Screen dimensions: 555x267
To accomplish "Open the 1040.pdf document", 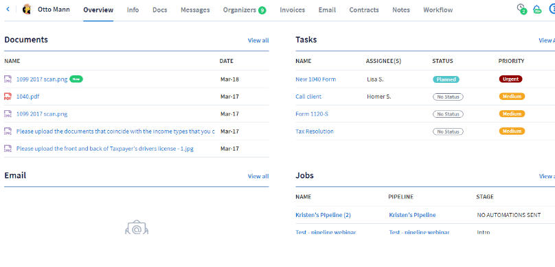I will [x=27, y=97].
